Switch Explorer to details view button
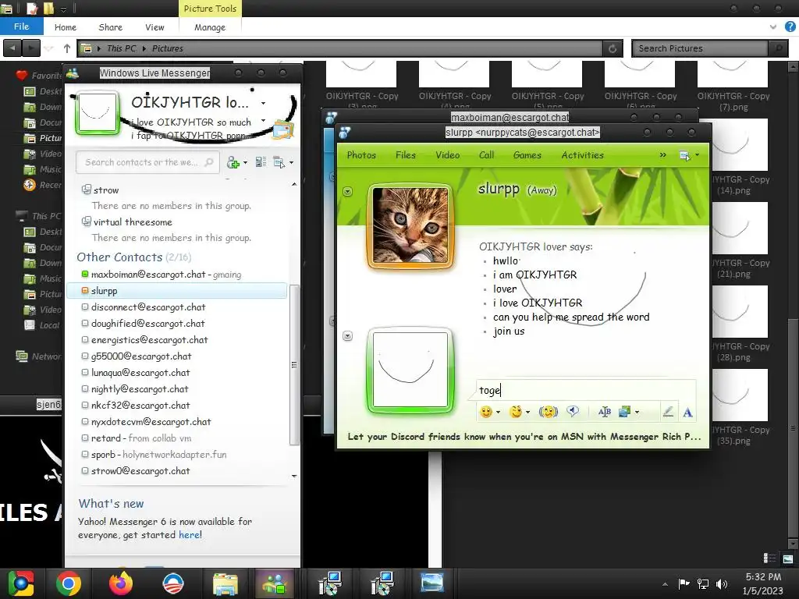 (769, 558)
